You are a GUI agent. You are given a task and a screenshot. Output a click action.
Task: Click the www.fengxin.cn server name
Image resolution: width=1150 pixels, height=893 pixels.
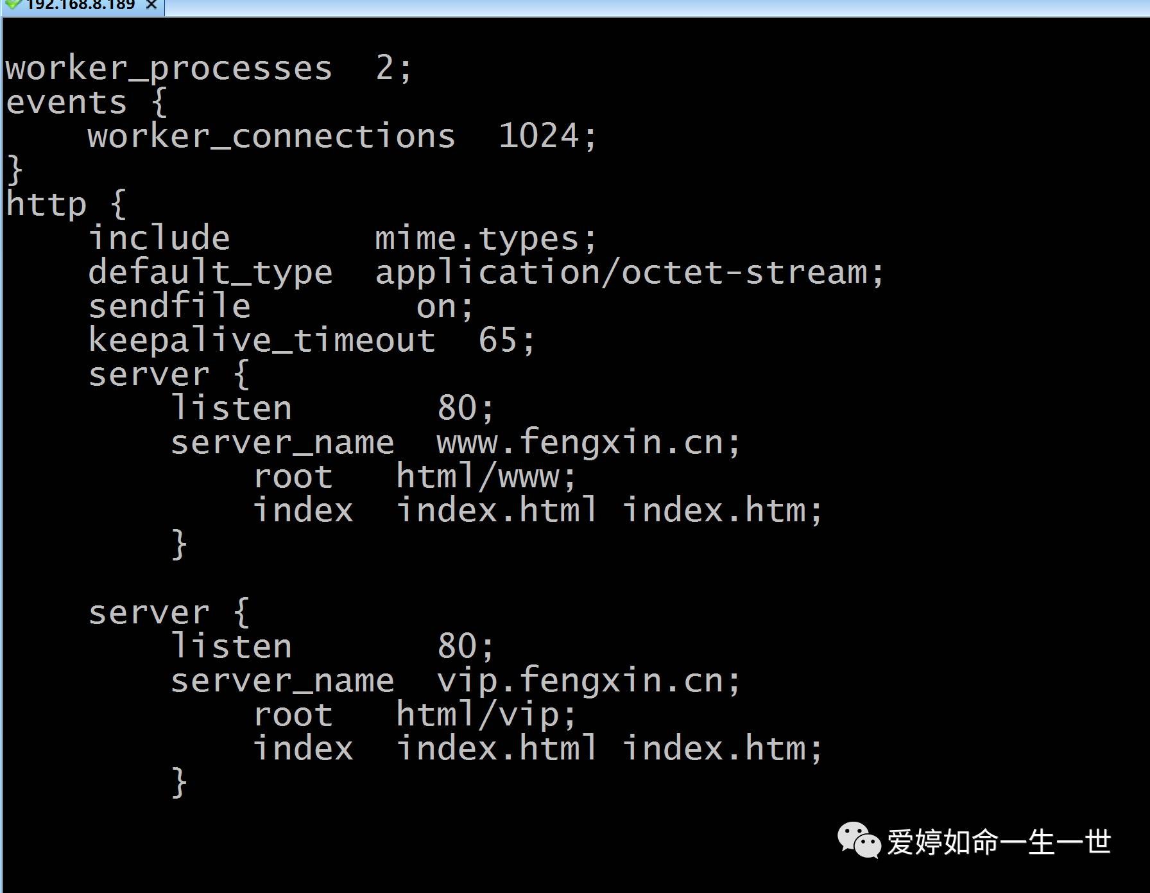(579, 443)
